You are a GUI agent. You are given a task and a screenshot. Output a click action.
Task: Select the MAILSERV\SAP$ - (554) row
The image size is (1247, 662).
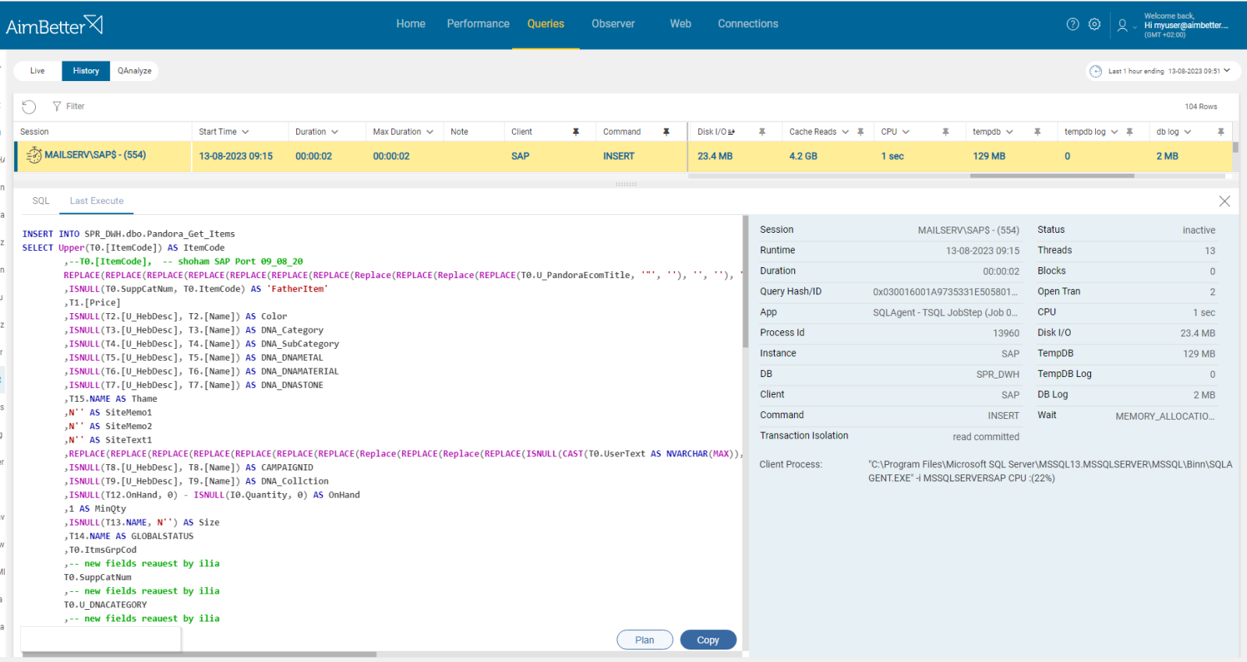coord(623,156)
